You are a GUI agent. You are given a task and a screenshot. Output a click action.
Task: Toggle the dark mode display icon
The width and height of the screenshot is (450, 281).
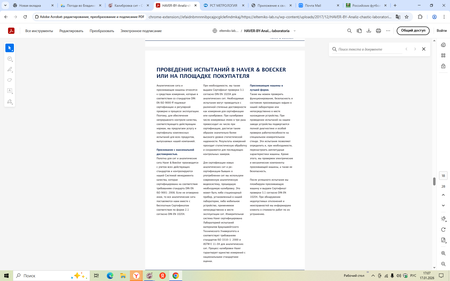pos(443,219)
